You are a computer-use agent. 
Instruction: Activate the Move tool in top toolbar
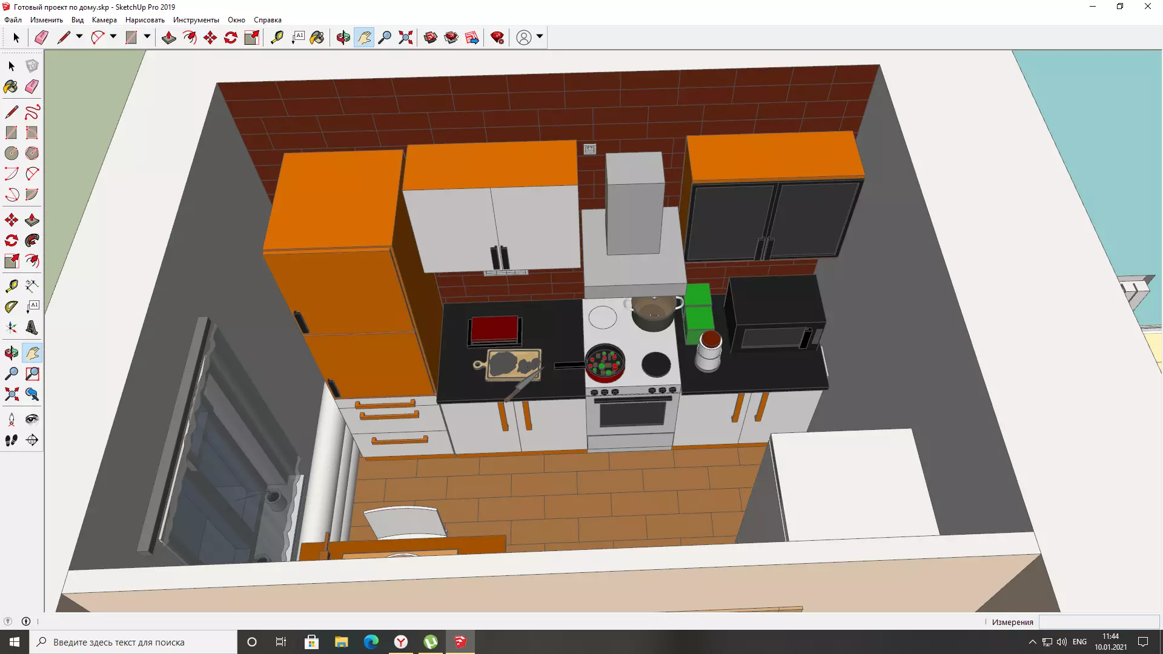click(x=210, y=38)
